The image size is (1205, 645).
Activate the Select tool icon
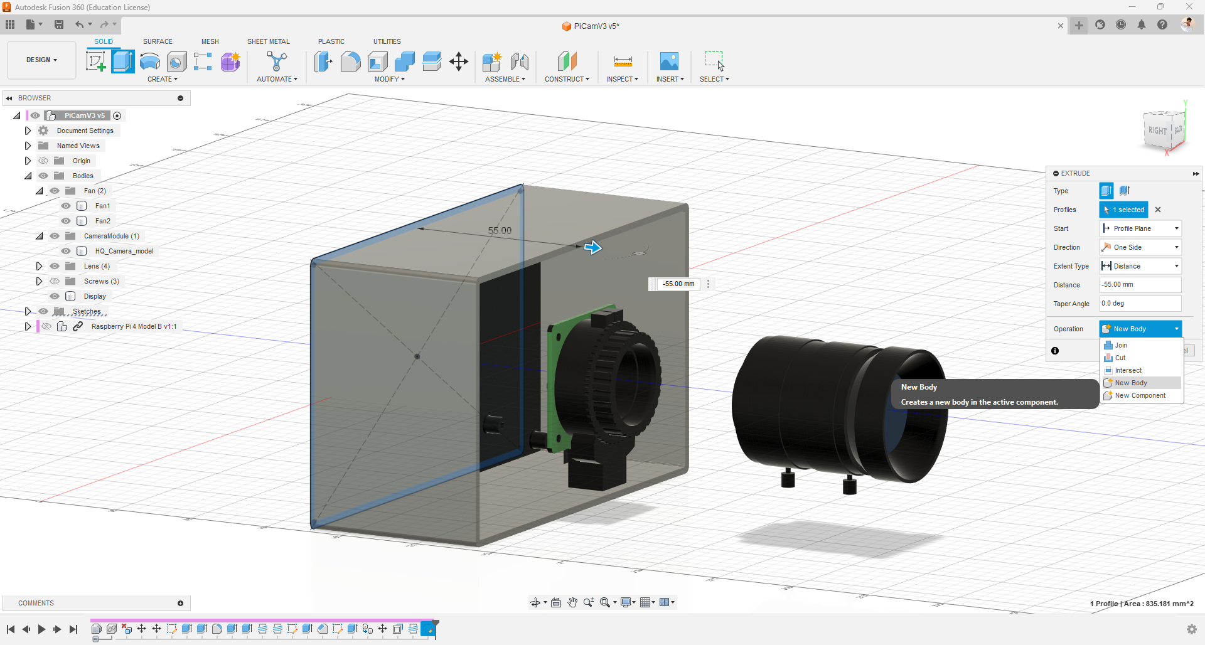click(714, 61)
